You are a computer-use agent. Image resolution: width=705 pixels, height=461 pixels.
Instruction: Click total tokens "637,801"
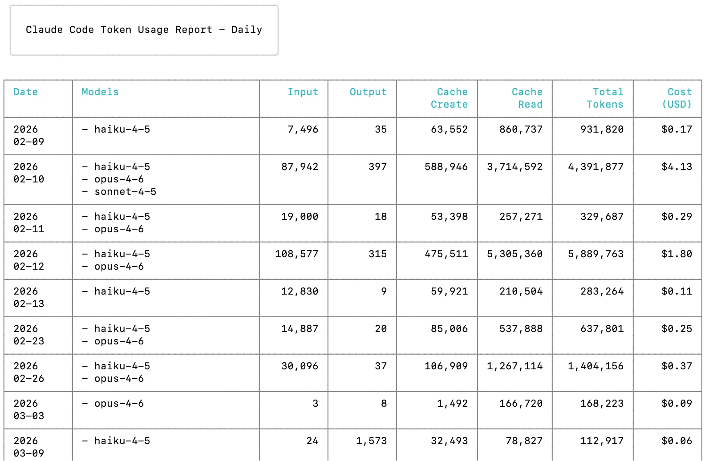point(602,329)
